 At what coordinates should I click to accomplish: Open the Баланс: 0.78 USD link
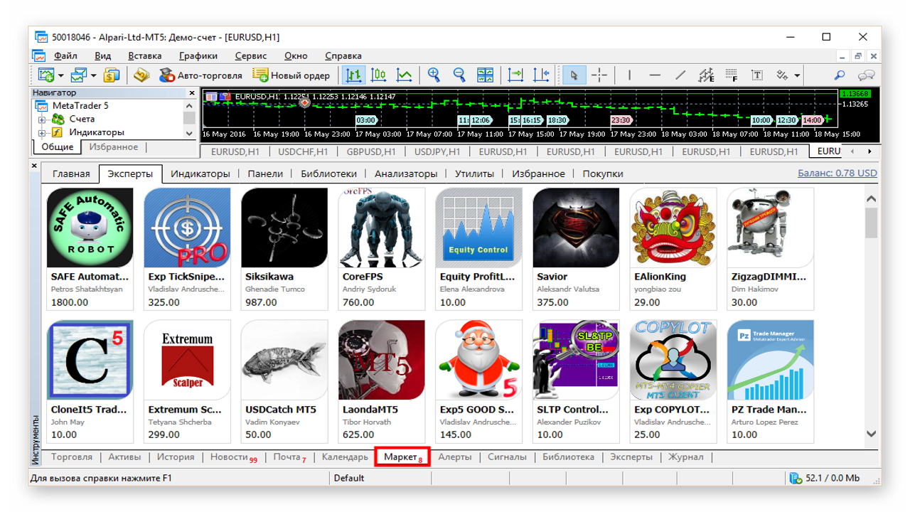click(837, 173)
